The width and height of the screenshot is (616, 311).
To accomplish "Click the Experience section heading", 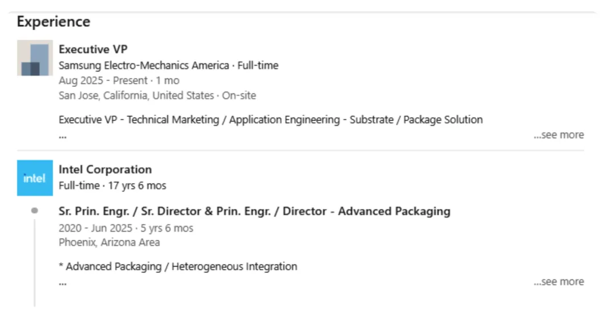I will point(54,22).
